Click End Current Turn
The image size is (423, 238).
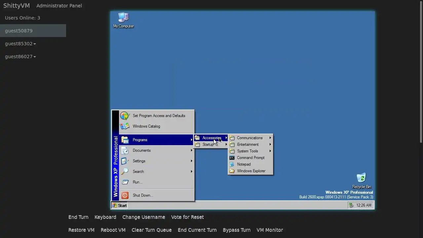click(197, 230)
